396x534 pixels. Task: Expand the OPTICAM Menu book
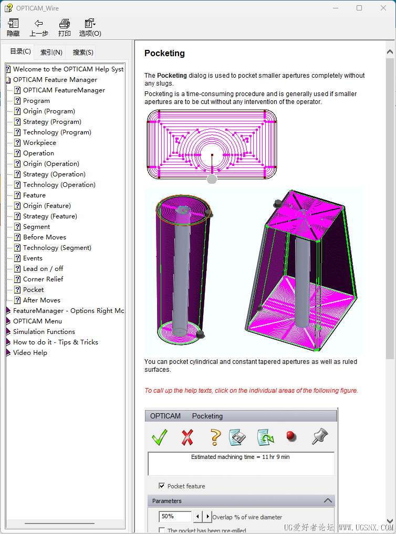point(8,321)
